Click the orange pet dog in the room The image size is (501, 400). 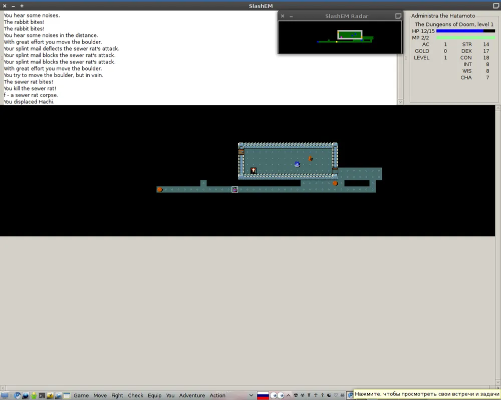[310, 158]
